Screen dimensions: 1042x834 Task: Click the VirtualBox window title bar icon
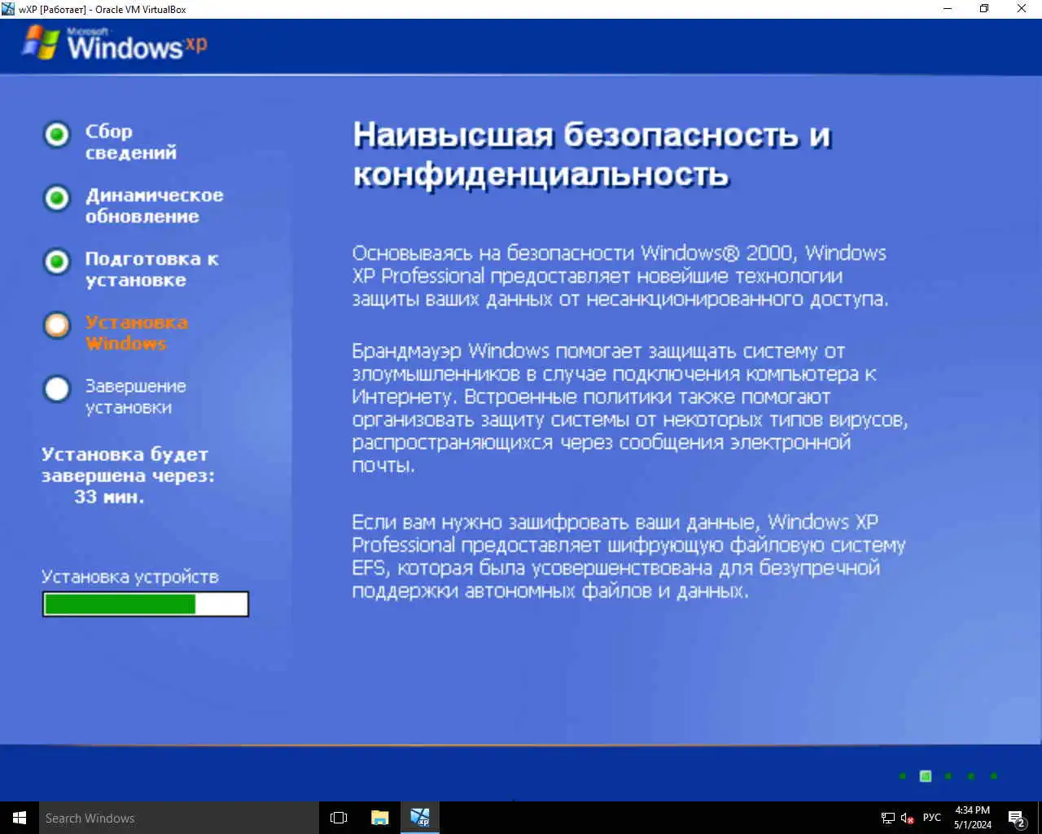[8, 9]
